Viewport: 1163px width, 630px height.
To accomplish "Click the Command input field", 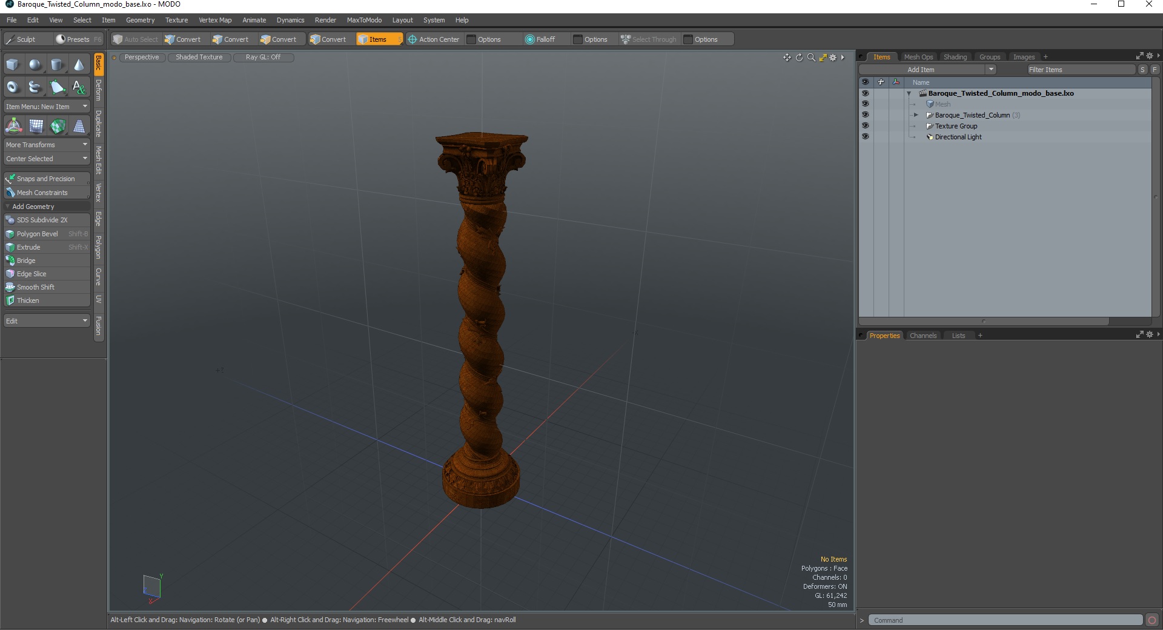I will click(1006, 620).
